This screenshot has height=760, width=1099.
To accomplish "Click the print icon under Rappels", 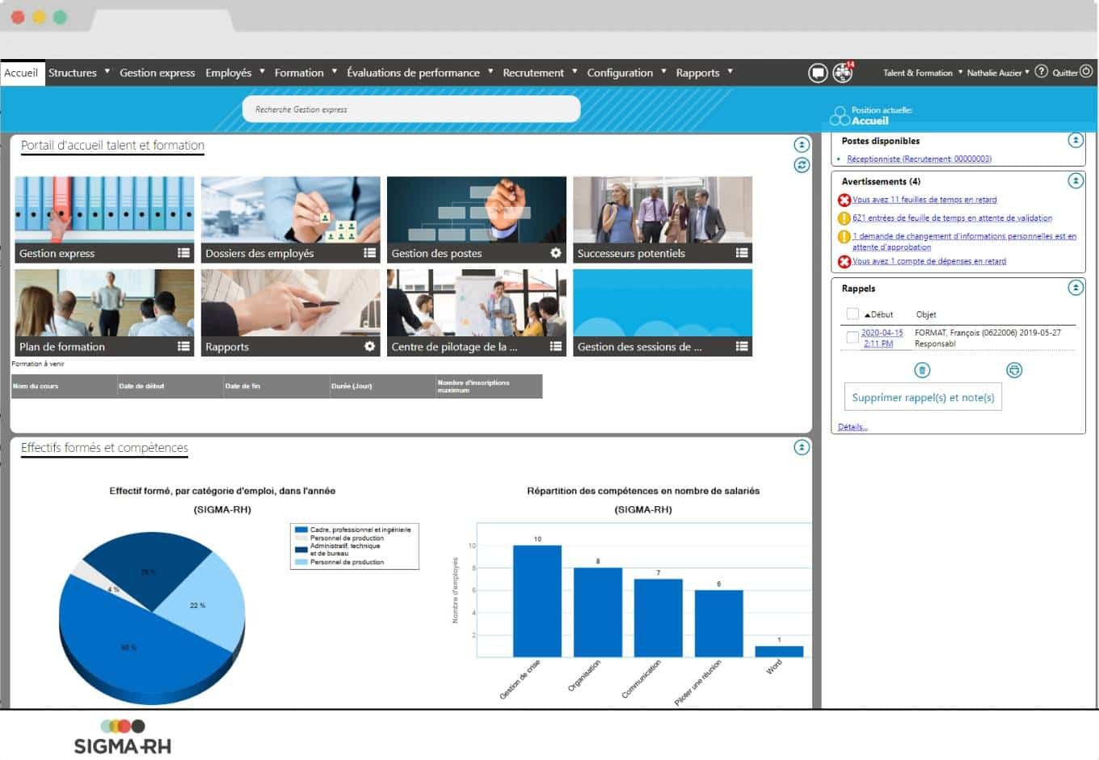I will 1014,369.
